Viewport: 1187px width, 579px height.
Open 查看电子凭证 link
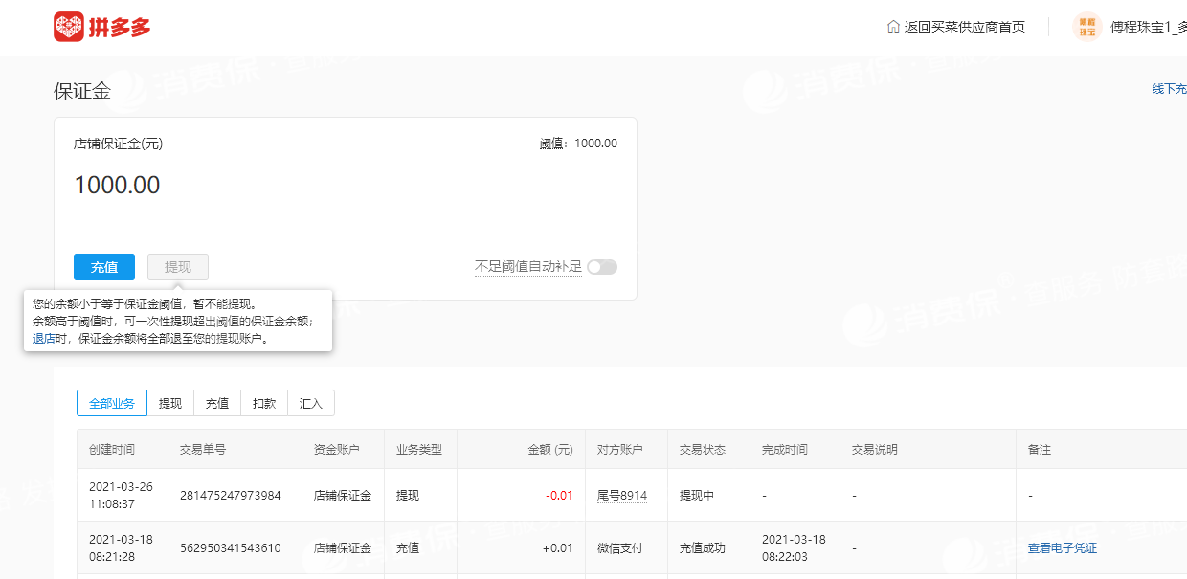1063,548
